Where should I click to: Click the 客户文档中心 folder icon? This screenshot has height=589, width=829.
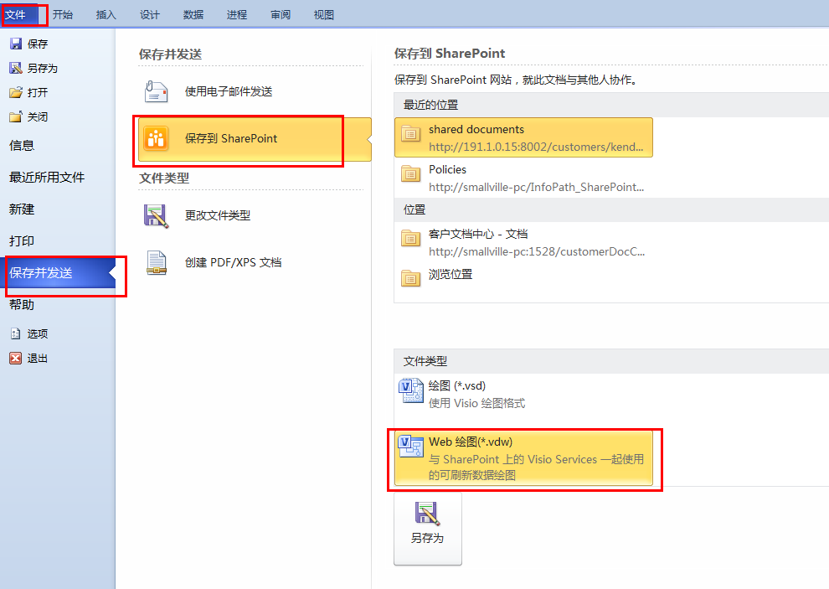pyautogui.click(x=411, y=238)
